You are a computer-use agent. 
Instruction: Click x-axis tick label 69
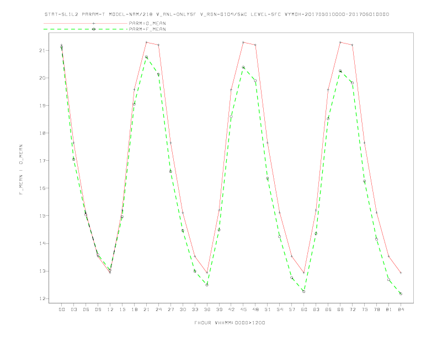click(x=340, y=309)
